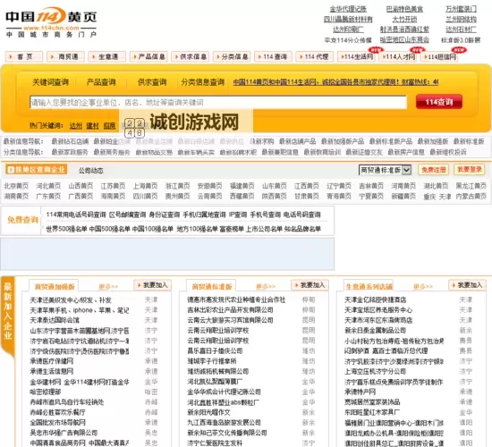Click the hot keyword 达州
Image resolution: width=492 pixels, height=447 pixels.
(x=76, y=126)
